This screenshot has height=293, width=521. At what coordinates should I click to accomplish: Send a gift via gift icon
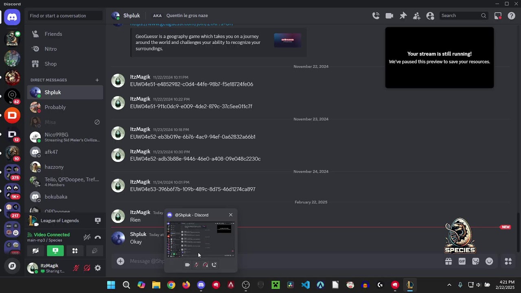448,261
